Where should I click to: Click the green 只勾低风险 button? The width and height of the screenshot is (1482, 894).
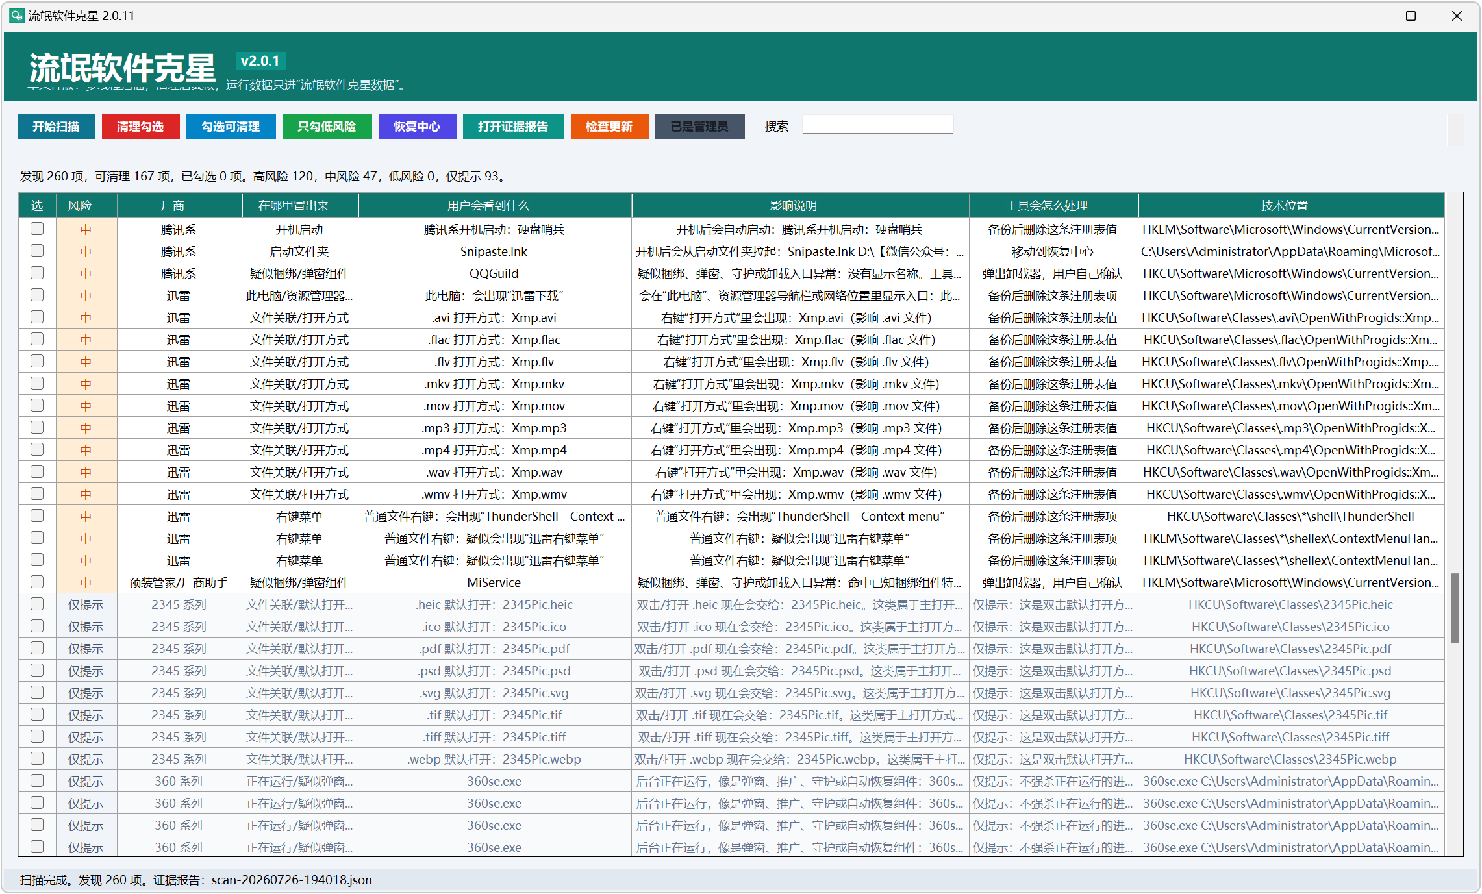coord(327,127)
